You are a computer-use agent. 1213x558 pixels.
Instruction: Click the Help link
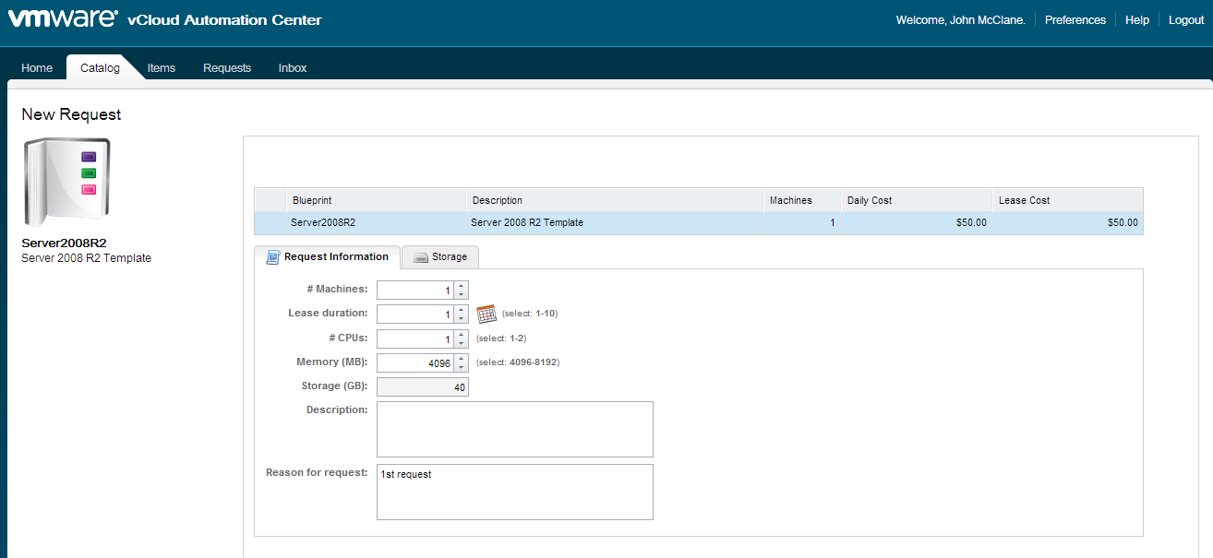pos(1136,20)
